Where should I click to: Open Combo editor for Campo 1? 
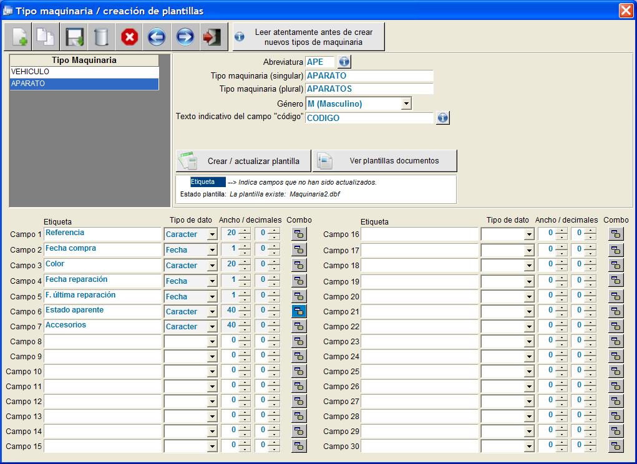[x=299, y=234]
